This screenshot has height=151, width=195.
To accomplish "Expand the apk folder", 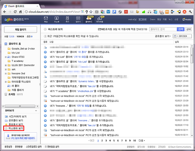I will coord(6,69).
